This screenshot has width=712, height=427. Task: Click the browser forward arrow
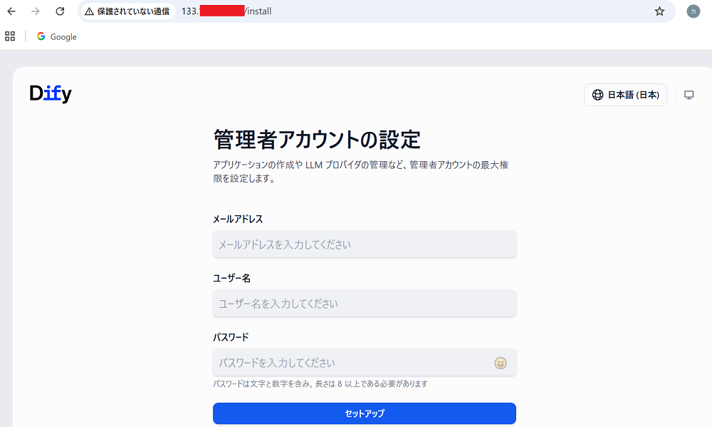36,11
